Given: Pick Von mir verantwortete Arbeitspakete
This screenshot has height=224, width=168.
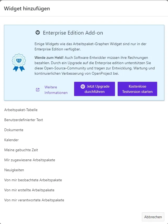Looking at the screenshot, I should click(x=34, y=200).
